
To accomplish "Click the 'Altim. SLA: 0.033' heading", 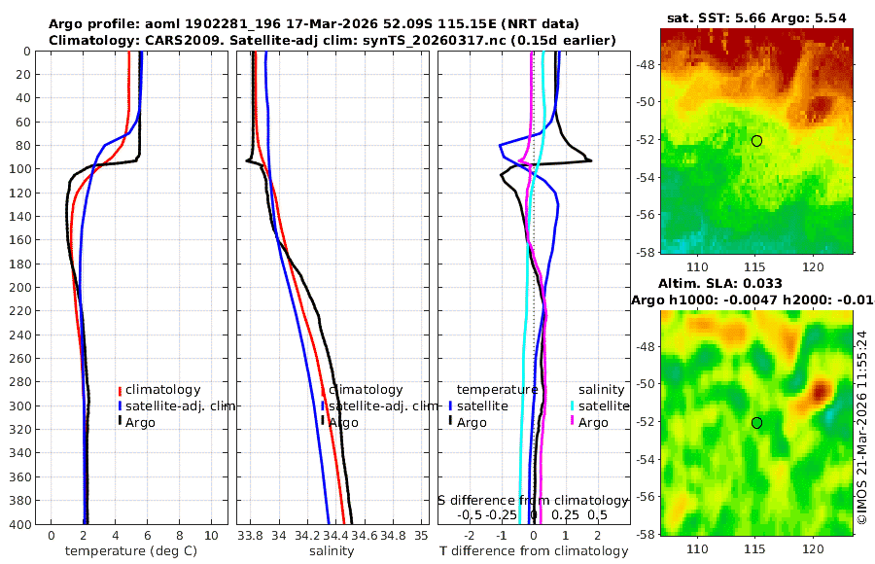I will [719, 284].
